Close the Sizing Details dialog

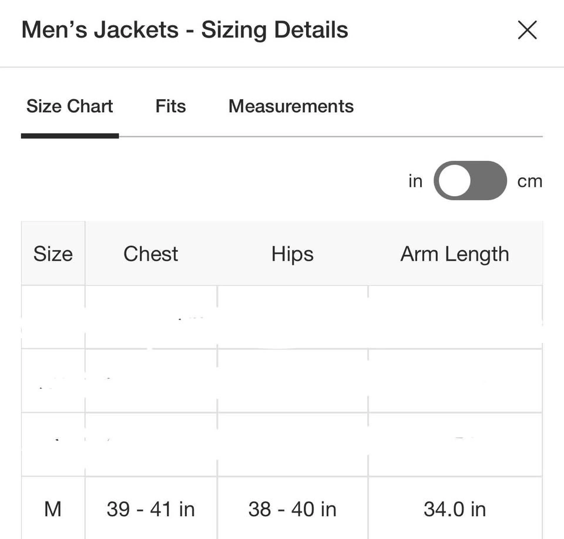pos(527,30)
